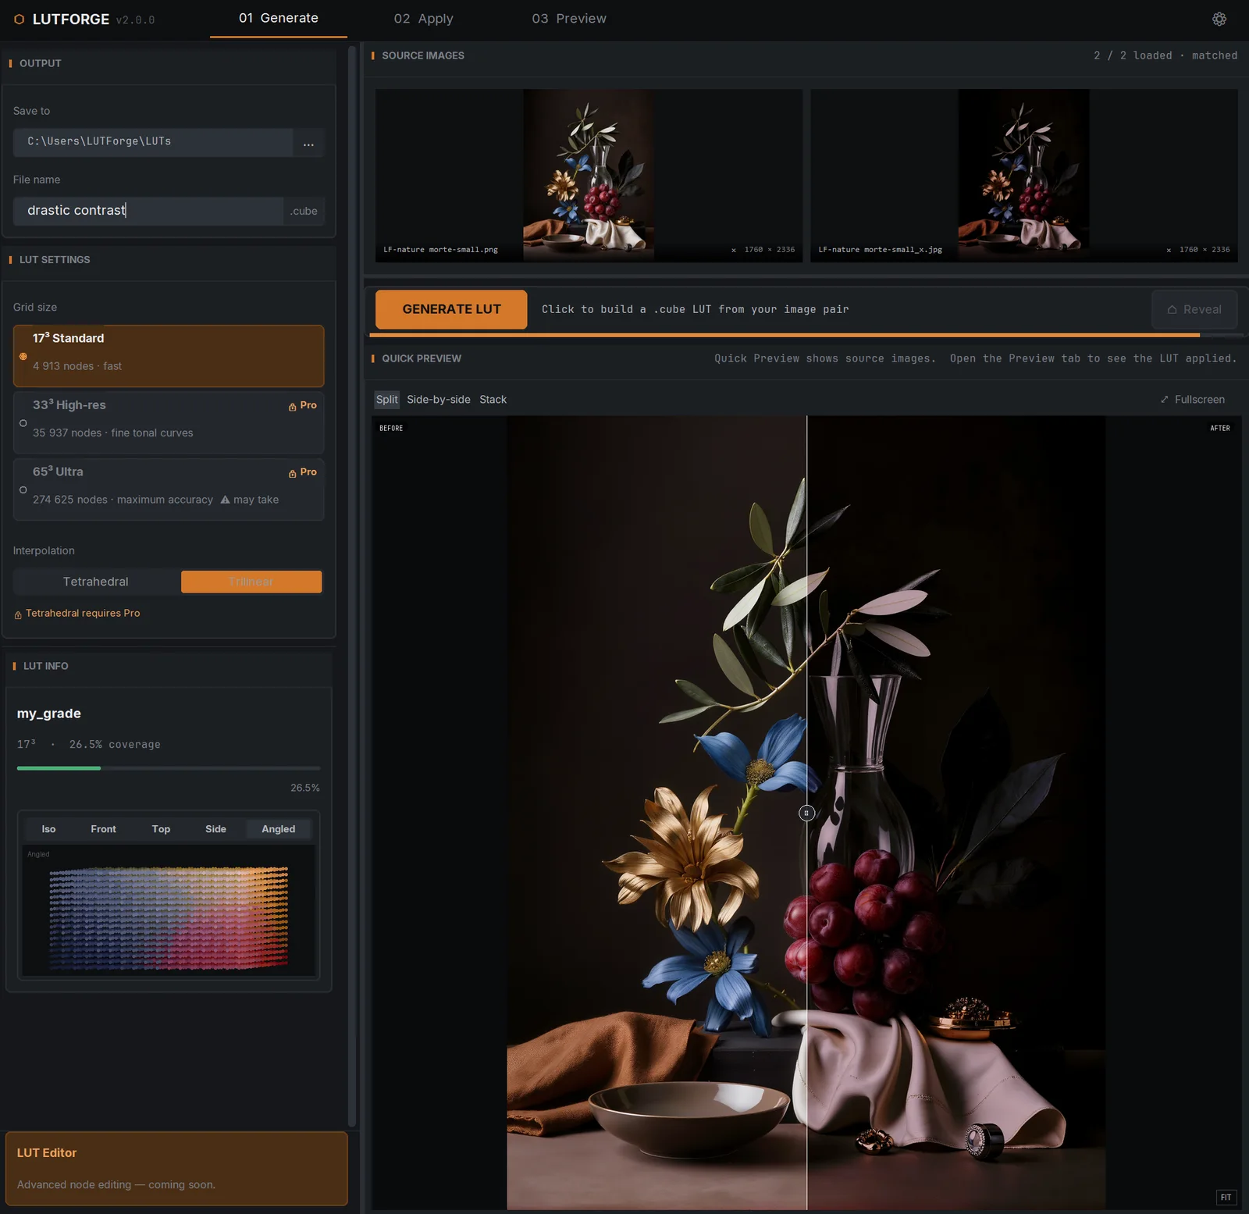Click the LUT cube visualization
This screenshot has height=1214, width=1249.
[x=169, y=910]
